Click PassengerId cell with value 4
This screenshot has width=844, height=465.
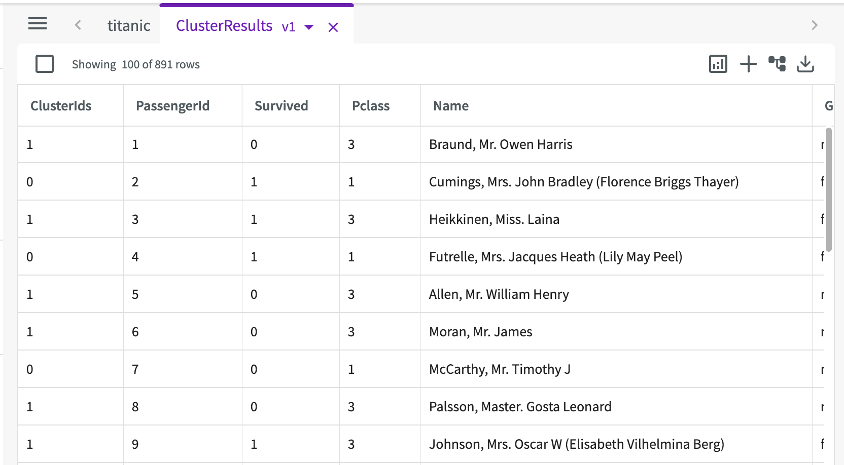click(183, 257)
